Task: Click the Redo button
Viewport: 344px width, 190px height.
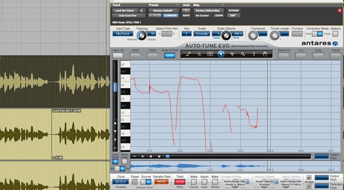Action: [152, 55]
